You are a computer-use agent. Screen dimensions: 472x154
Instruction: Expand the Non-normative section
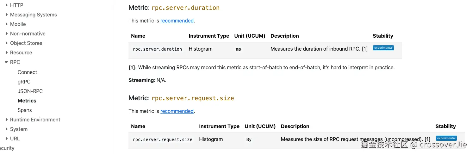pyautogui.click(x=7, y=34)
